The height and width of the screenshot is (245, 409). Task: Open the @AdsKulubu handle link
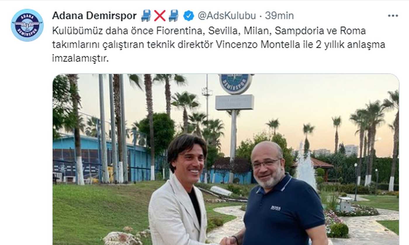tap(227, 16)
